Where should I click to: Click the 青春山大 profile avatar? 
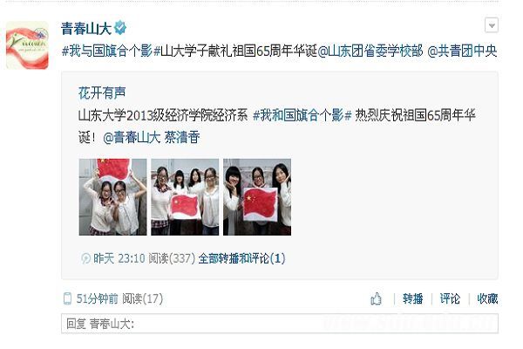(27, 44)
